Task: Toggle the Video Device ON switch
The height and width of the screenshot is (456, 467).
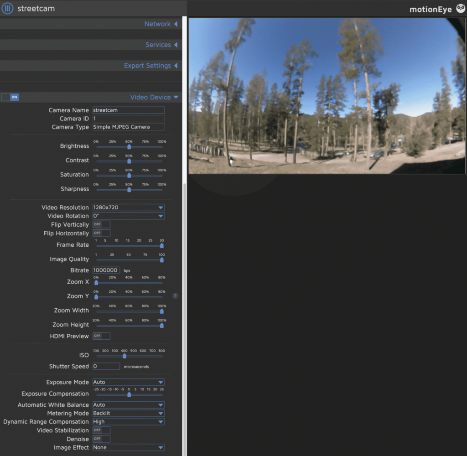Action: (10, 97)
